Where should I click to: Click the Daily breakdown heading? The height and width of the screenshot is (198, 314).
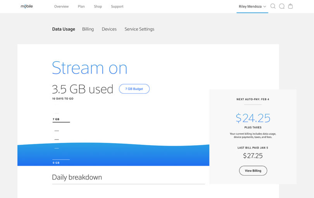coord(77,177)
